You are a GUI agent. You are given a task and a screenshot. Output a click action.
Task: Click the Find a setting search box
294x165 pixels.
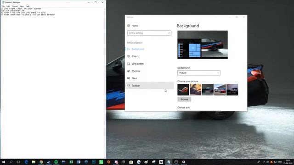(149, 33)
